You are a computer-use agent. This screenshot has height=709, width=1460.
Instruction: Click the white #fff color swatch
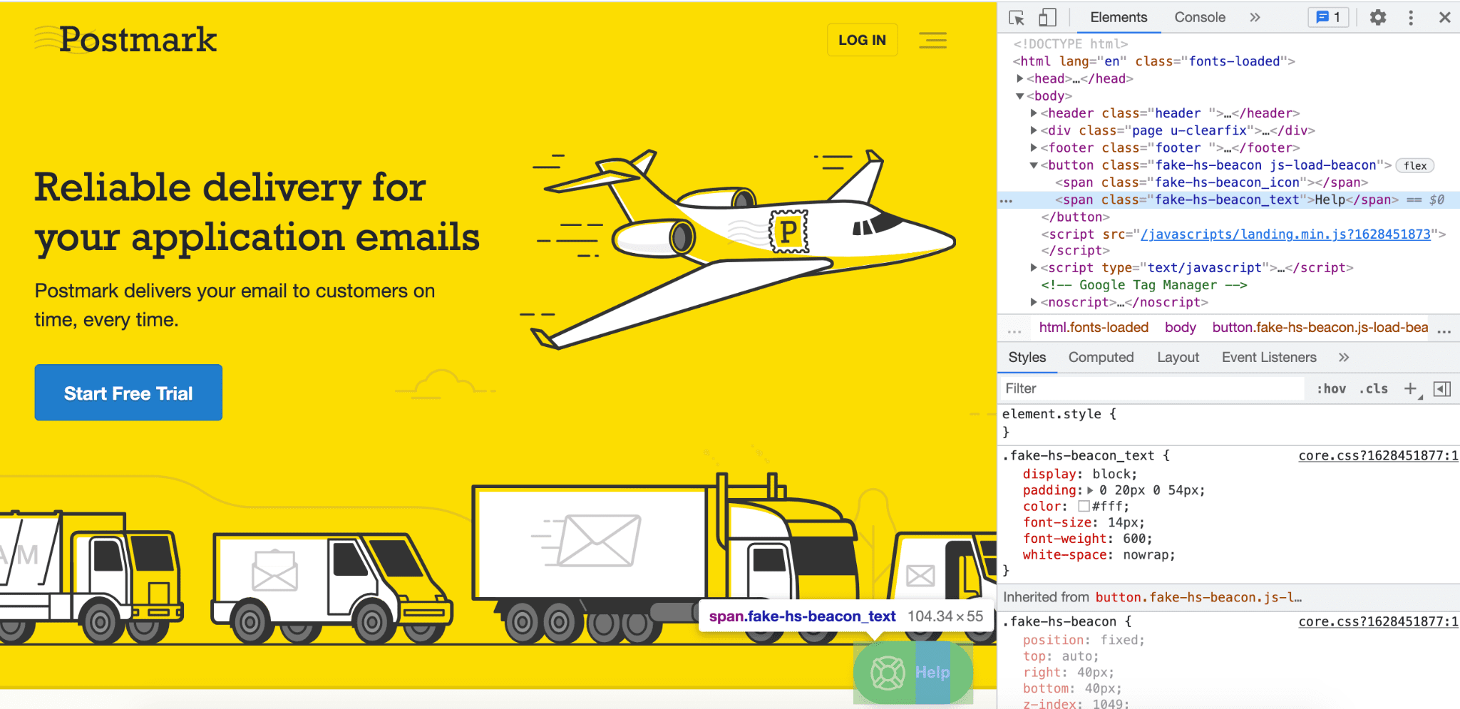click(1083, 506)
